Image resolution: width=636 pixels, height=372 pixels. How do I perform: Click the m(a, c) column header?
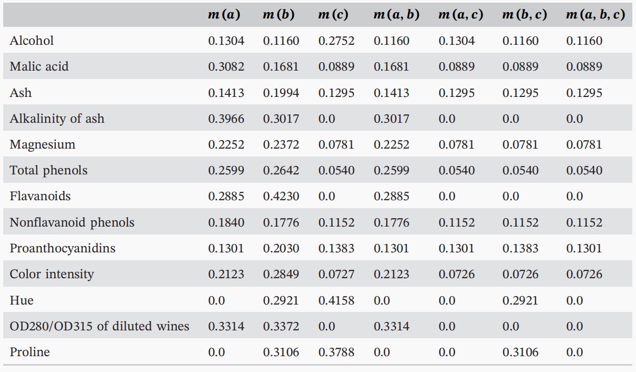pyautogui.click(x=460, y=15)
